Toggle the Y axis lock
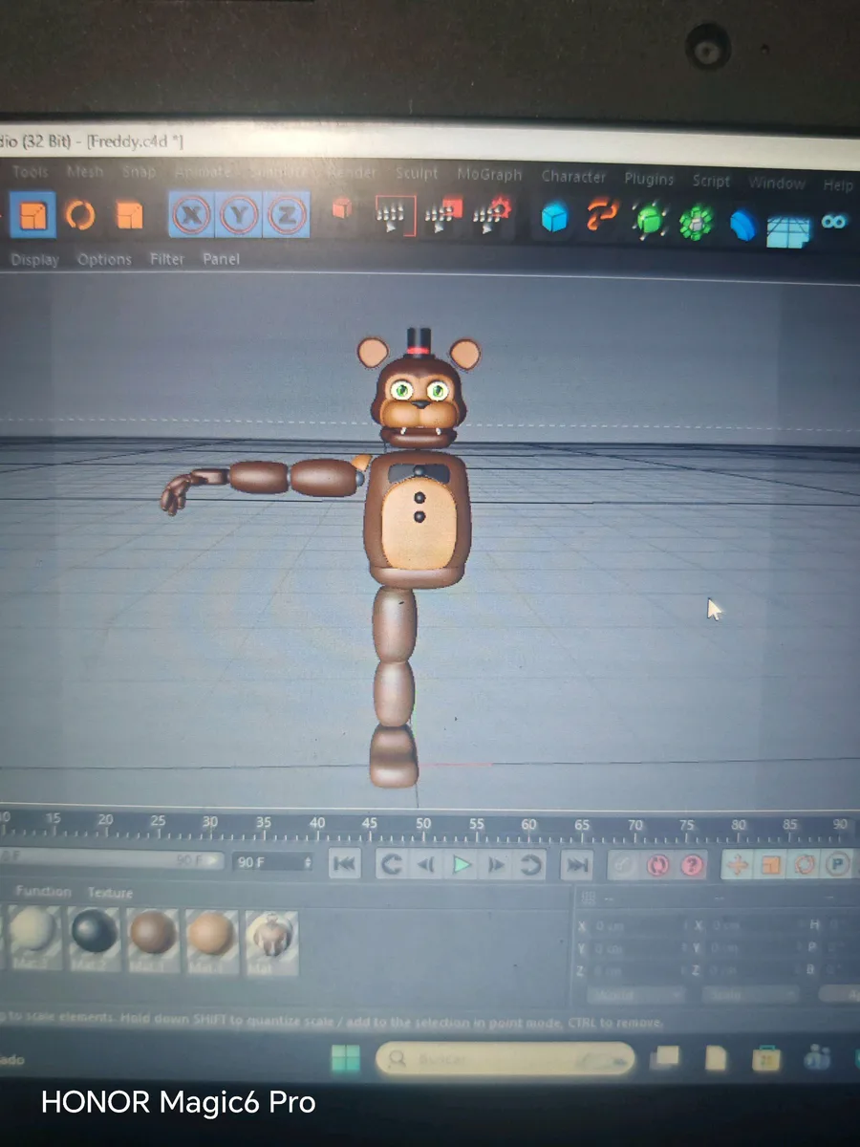The image size is (860, 1147). pyautogui.click(x=237, y=216)
